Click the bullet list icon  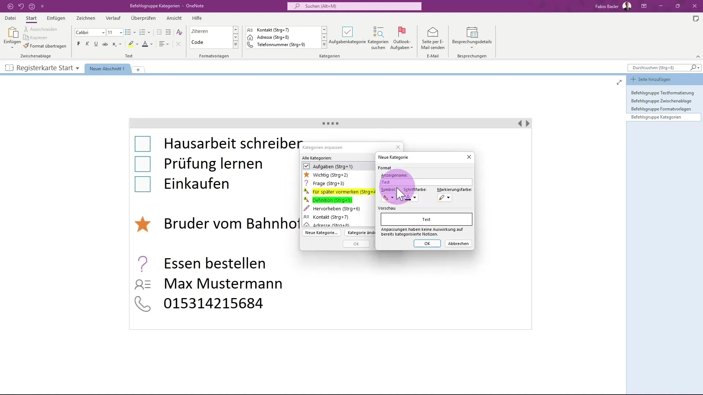[128, 33]
